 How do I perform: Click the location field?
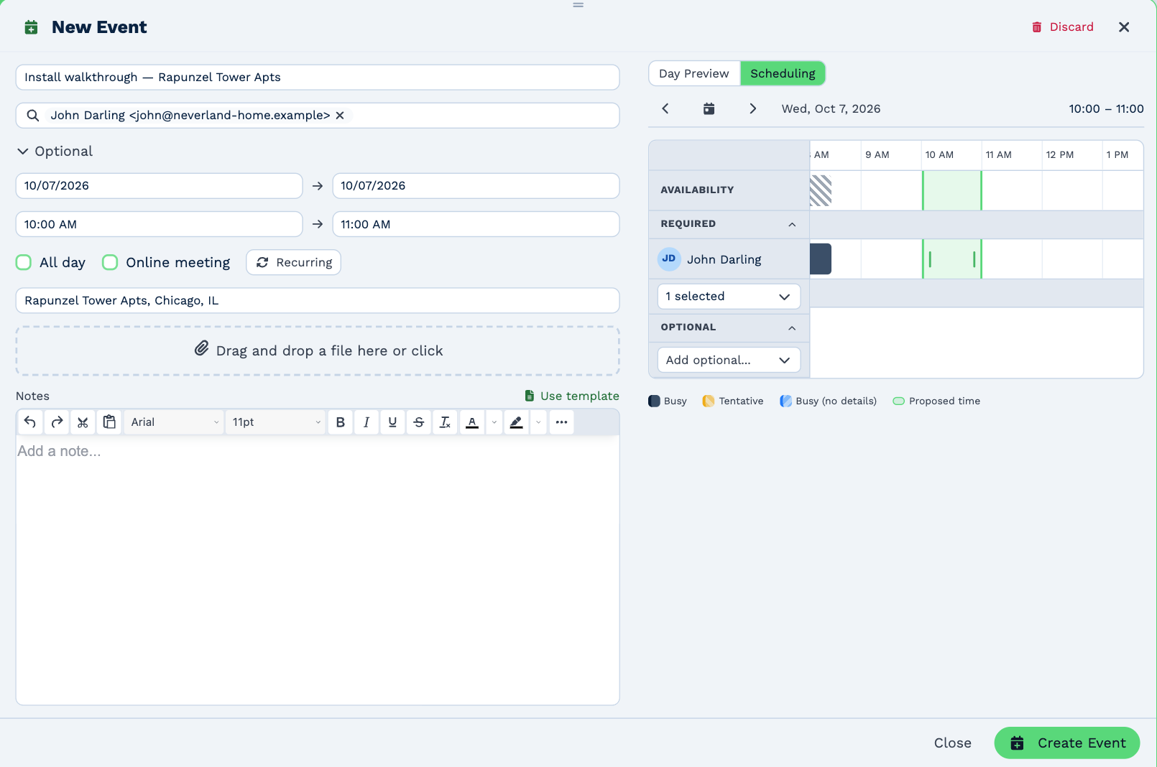point(318,301)
